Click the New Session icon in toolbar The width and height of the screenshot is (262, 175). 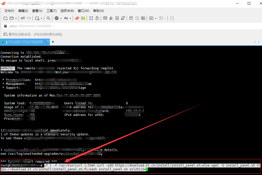pos(5,18)
